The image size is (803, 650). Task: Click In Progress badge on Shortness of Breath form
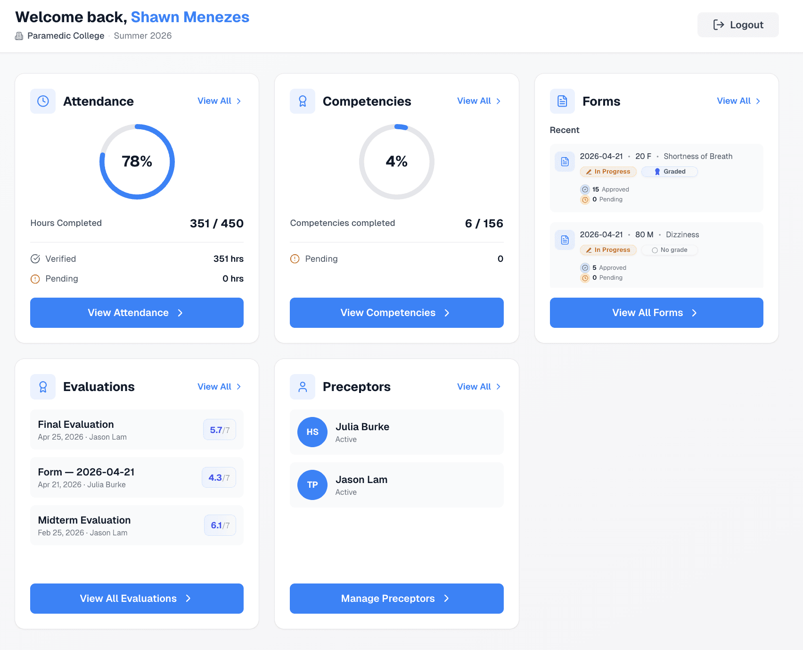[608, 172]
